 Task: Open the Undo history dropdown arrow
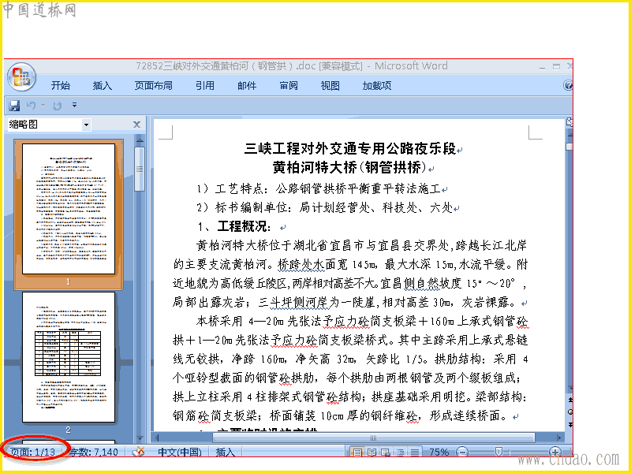[43, 106]
